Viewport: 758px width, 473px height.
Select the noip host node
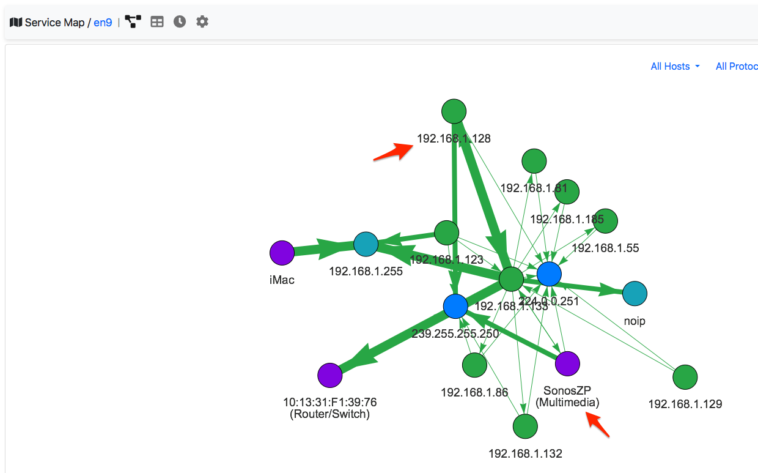click(635, 294)
